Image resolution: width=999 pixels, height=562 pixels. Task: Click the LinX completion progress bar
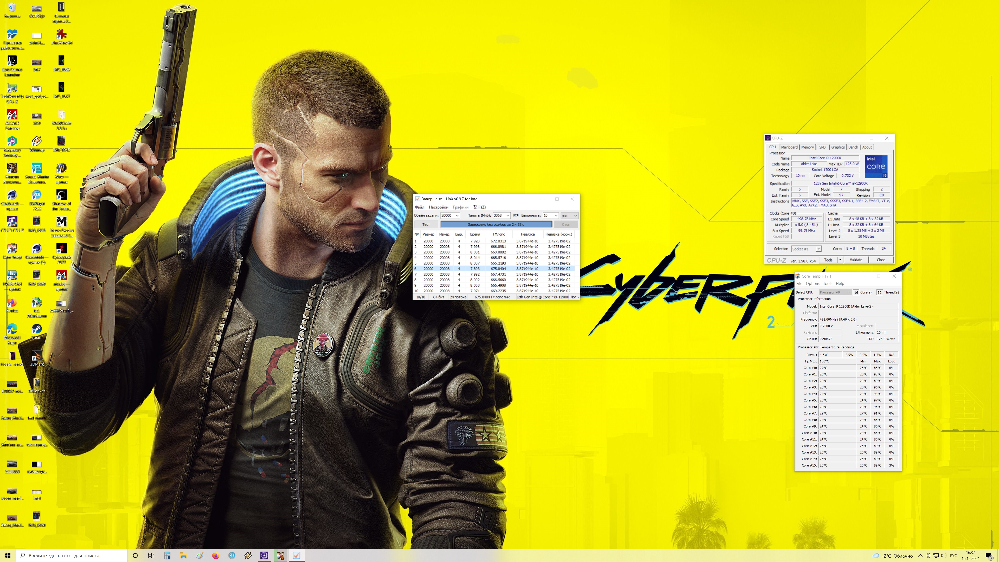click(x=496, y=225)
